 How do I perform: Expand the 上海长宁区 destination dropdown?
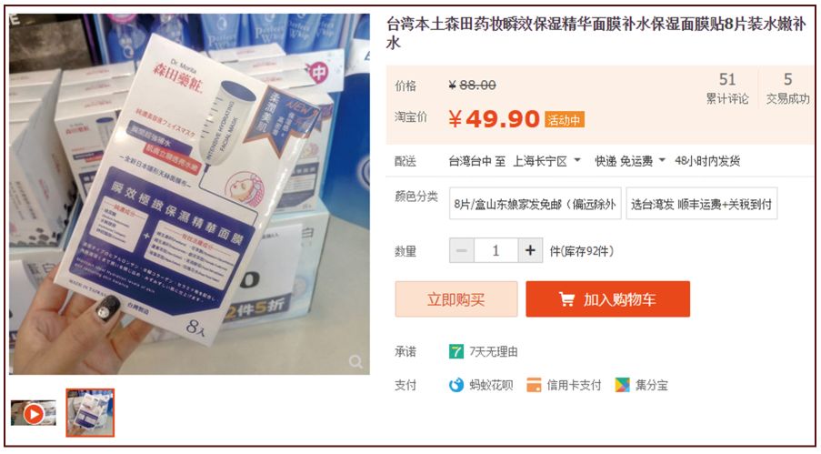(577, 160)
